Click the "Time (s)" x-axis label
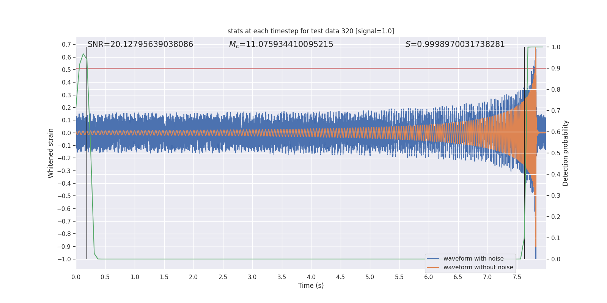 (311, 286)
